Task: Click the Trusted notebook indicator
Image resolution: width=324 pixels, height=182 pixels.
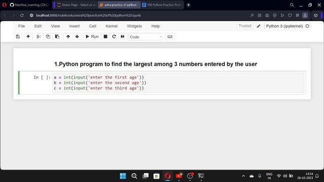Action: 245,26
